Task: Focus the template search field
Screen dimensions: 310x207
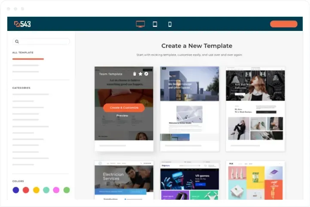Action: (x=41, y=42)
